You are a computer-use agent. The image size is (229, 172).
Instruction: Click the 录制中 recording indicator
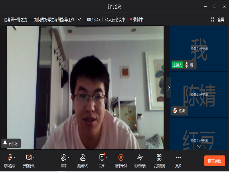137,20
